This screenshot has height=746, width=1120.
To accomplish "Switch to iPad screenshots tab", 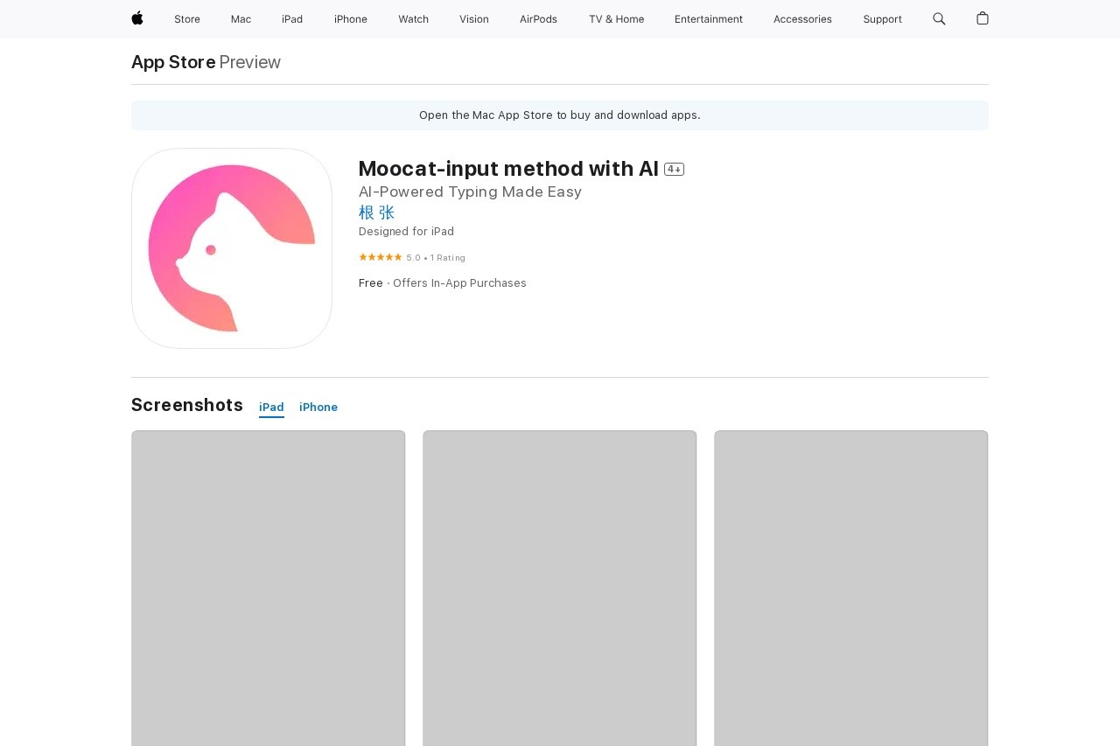I will 271,408.
